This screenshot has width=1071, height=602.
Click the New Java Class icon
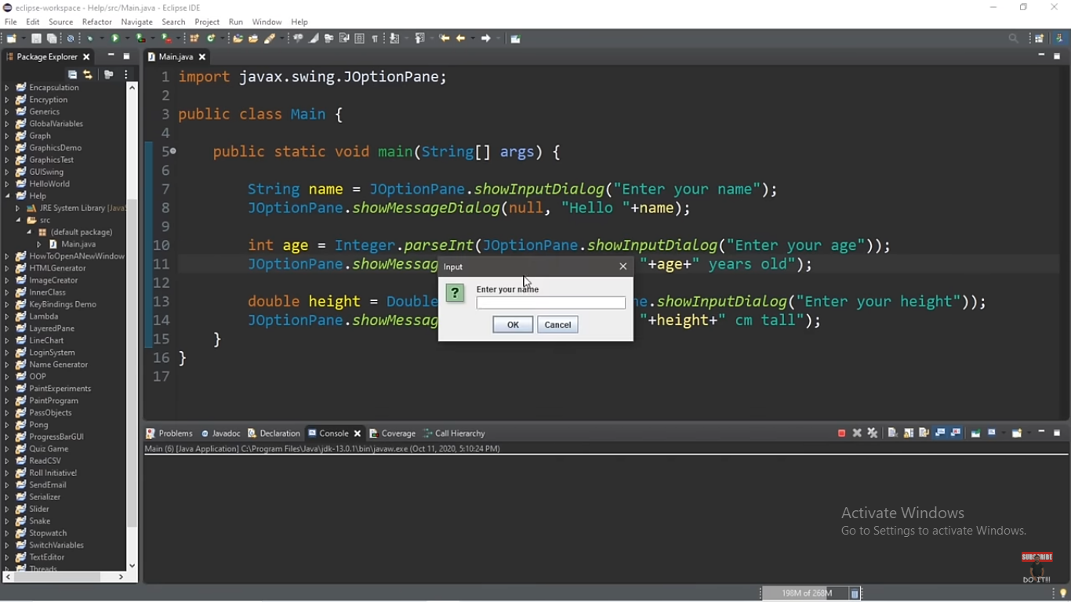(x=211, y=38)
